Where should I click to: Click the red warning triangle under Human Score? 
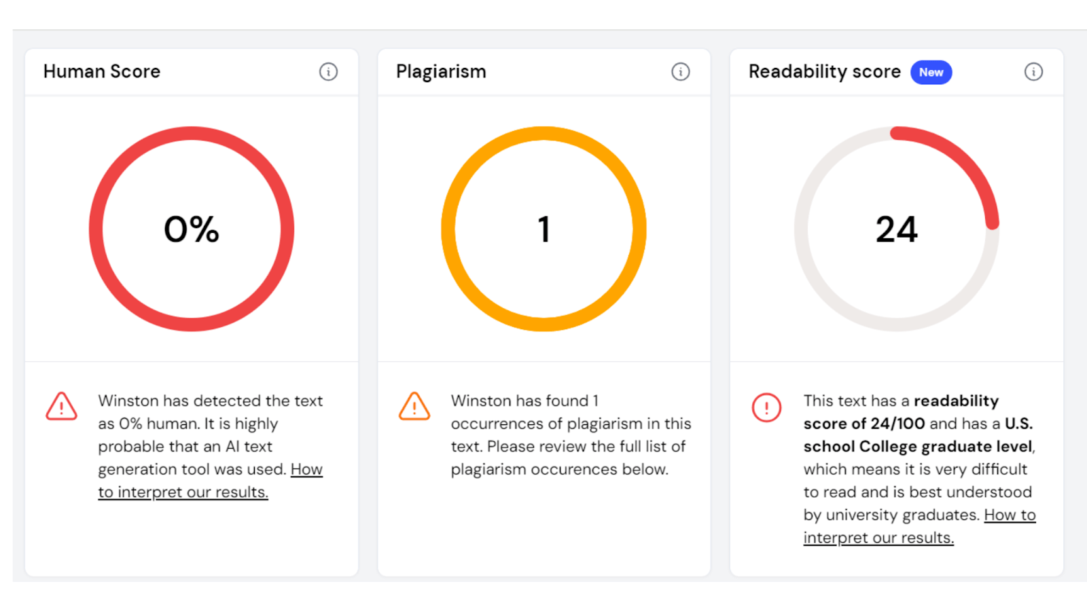61,407
